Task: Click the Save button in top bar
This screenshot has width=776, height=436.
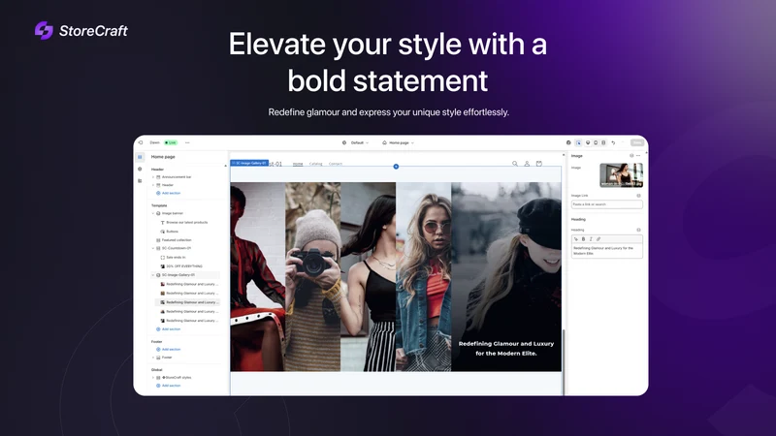Action: [x=637, y=142]
